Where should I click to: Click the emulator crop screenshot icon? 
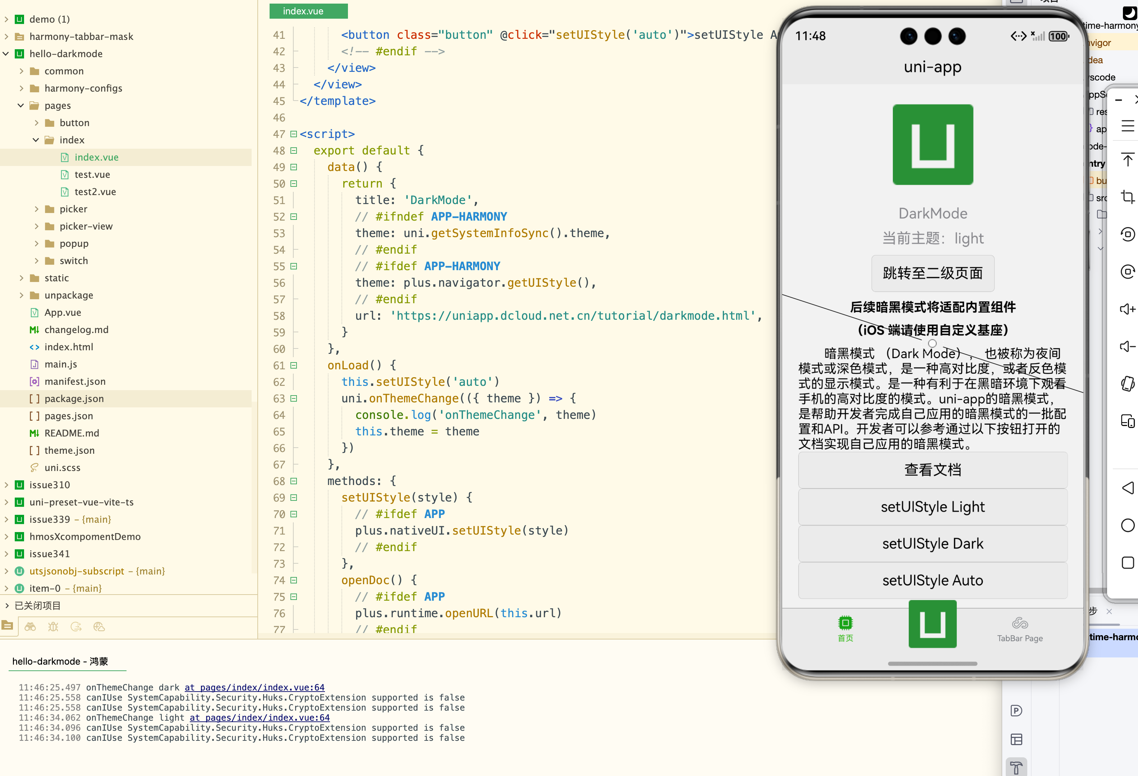point(1127,197)
